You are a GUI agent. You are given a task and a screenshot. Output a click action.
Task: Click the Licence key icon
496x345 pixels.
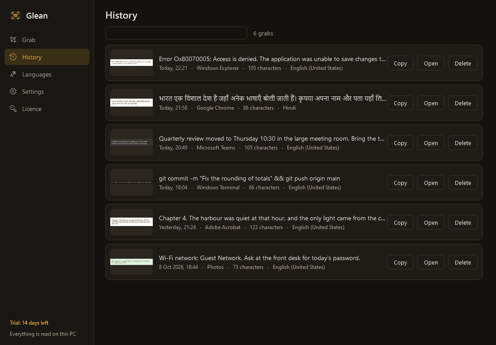click(13, 109)
